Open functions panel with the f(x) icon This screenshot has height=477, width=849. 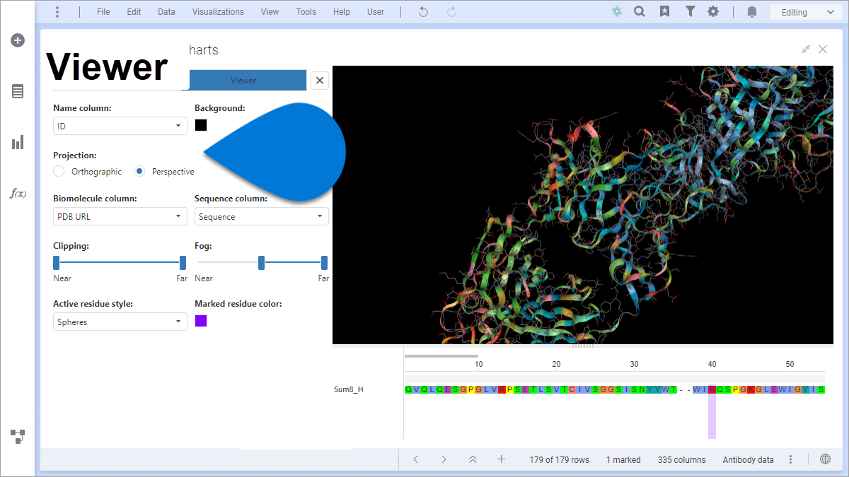(x=17, y=193)
